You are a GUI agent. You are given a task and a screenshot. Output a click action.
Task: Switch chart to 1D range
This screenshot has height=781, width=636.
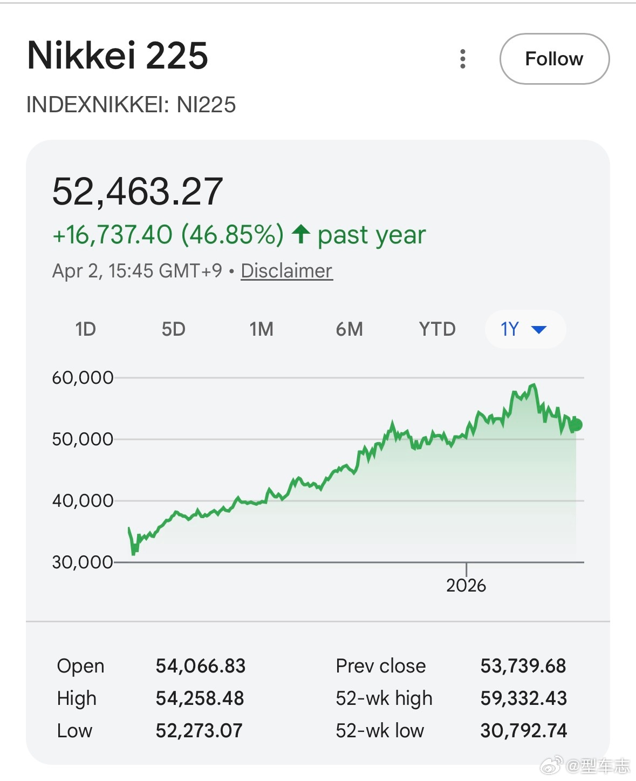click(x=85, y=329)
